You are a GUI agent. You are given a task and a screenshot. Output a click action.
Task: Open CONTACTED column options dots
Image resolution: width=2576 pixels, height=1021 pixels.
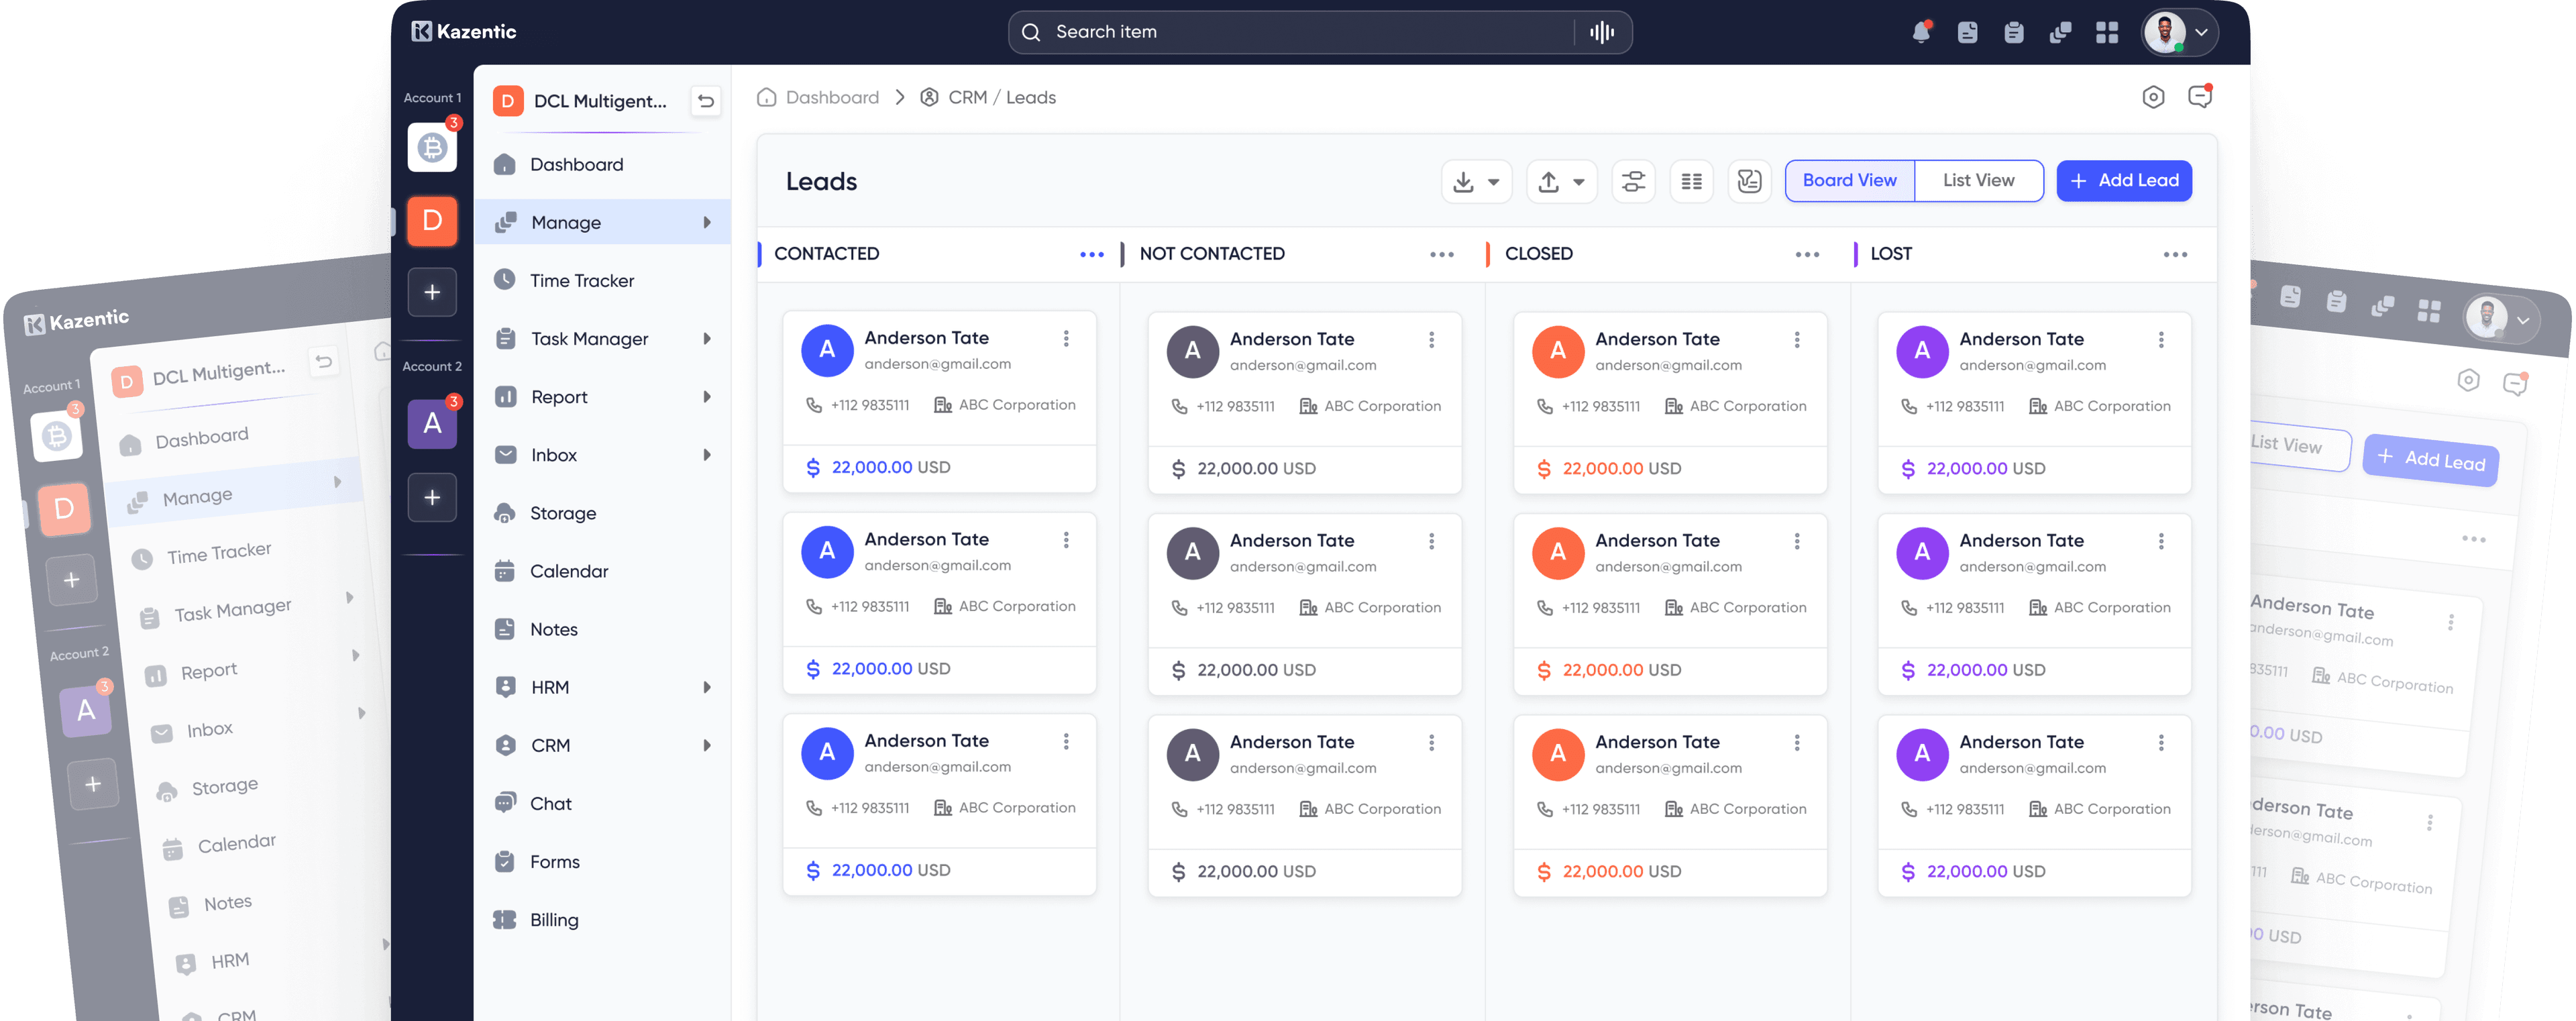[x=1091, y=254]
